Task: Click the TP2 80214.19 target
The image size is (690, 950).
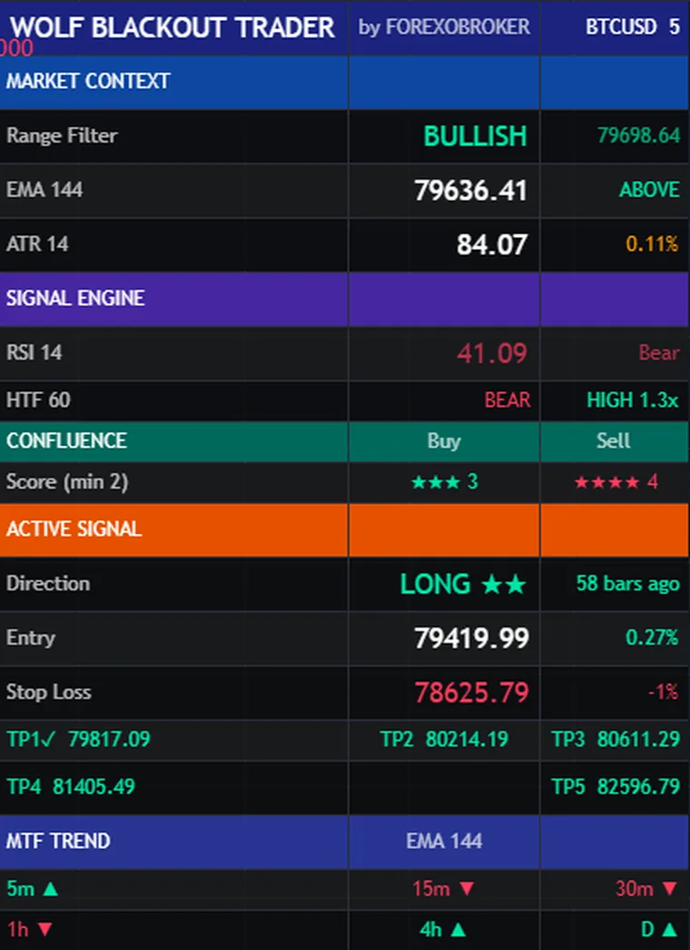Action: [444, 739]
